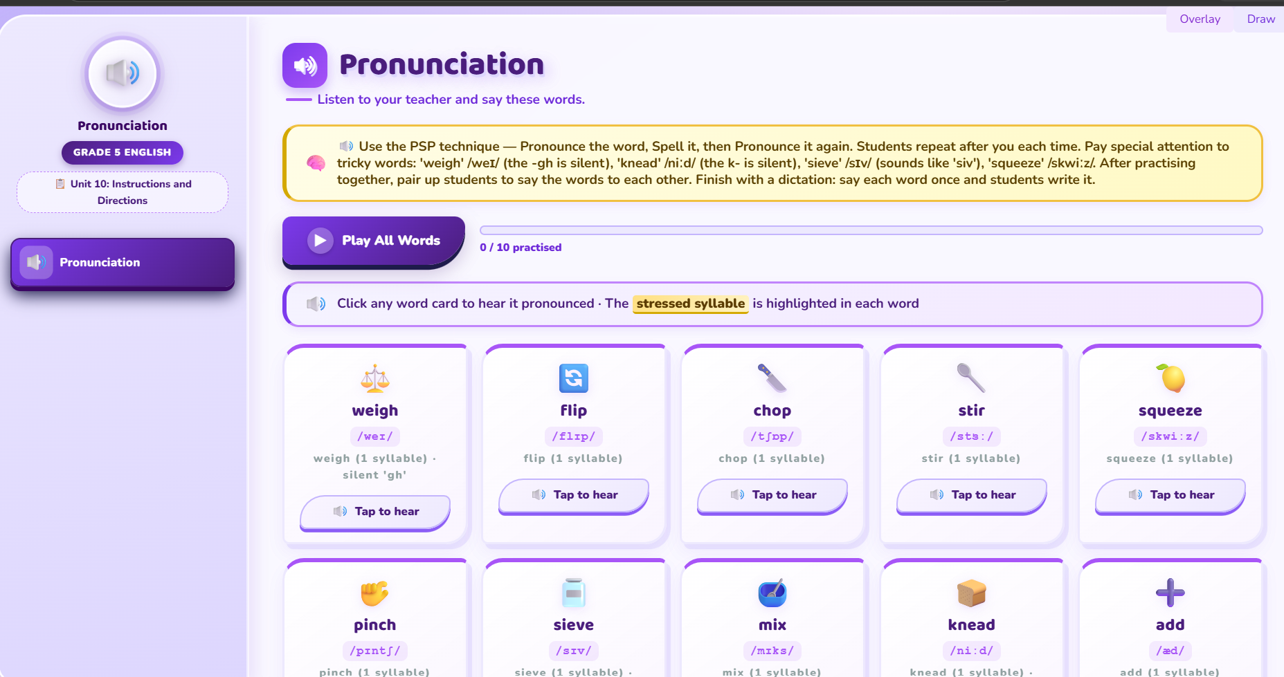Screen dimensions: 1284x677
Task: Click the 'stressed syllable' highlighted label
Action: [691, 304]
